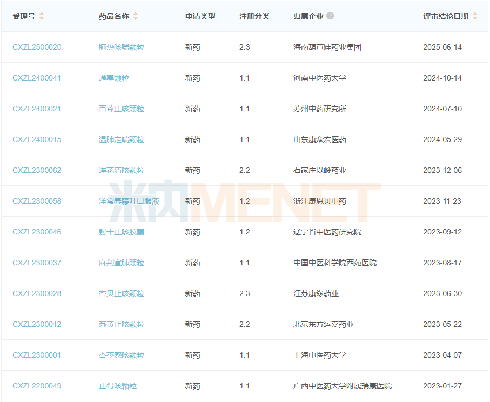
Task: Open drug link 肺热咳喘颗粒
Action: 122,47
